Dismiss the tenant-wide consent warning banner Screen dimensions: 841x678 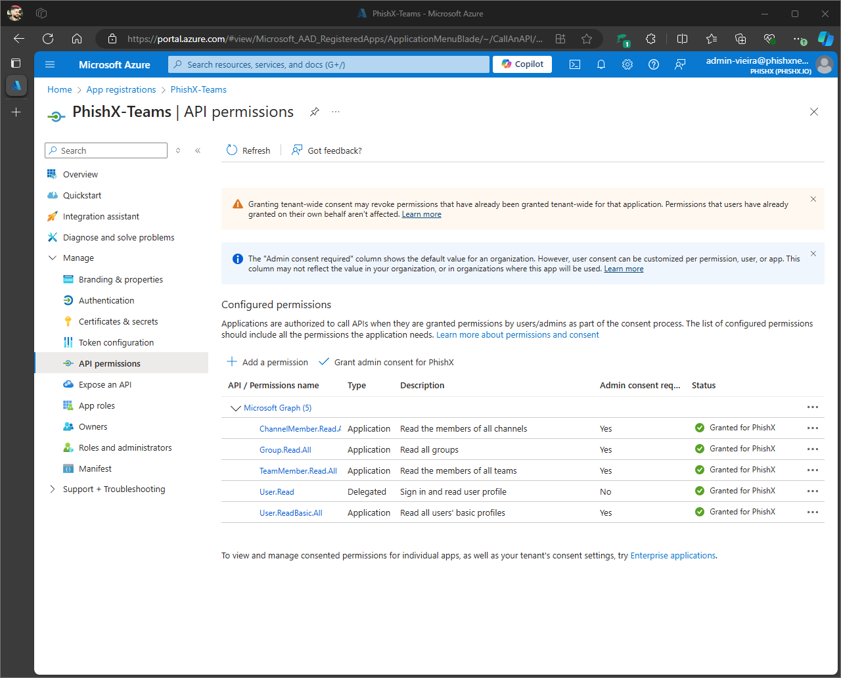pos(813,199)
